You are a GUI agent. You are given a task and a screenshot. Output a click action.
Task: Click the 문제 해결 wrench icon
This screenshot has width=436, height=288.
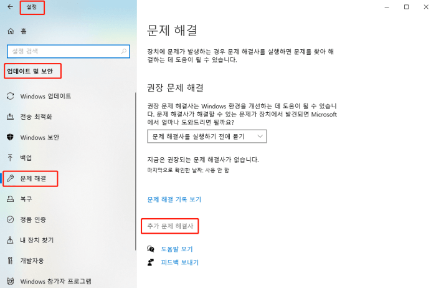[10, 178]
